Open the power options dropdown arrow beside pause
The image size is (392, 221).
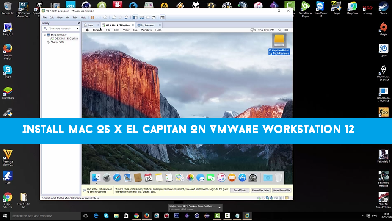[97, 17]
